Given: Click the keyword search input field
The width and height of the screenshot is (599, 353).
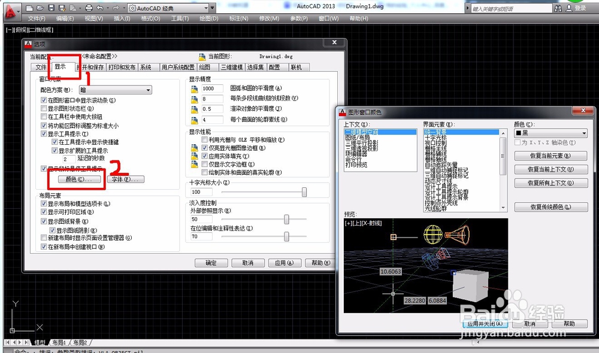Looking at the screenshot, I should (x=511, y=8).
